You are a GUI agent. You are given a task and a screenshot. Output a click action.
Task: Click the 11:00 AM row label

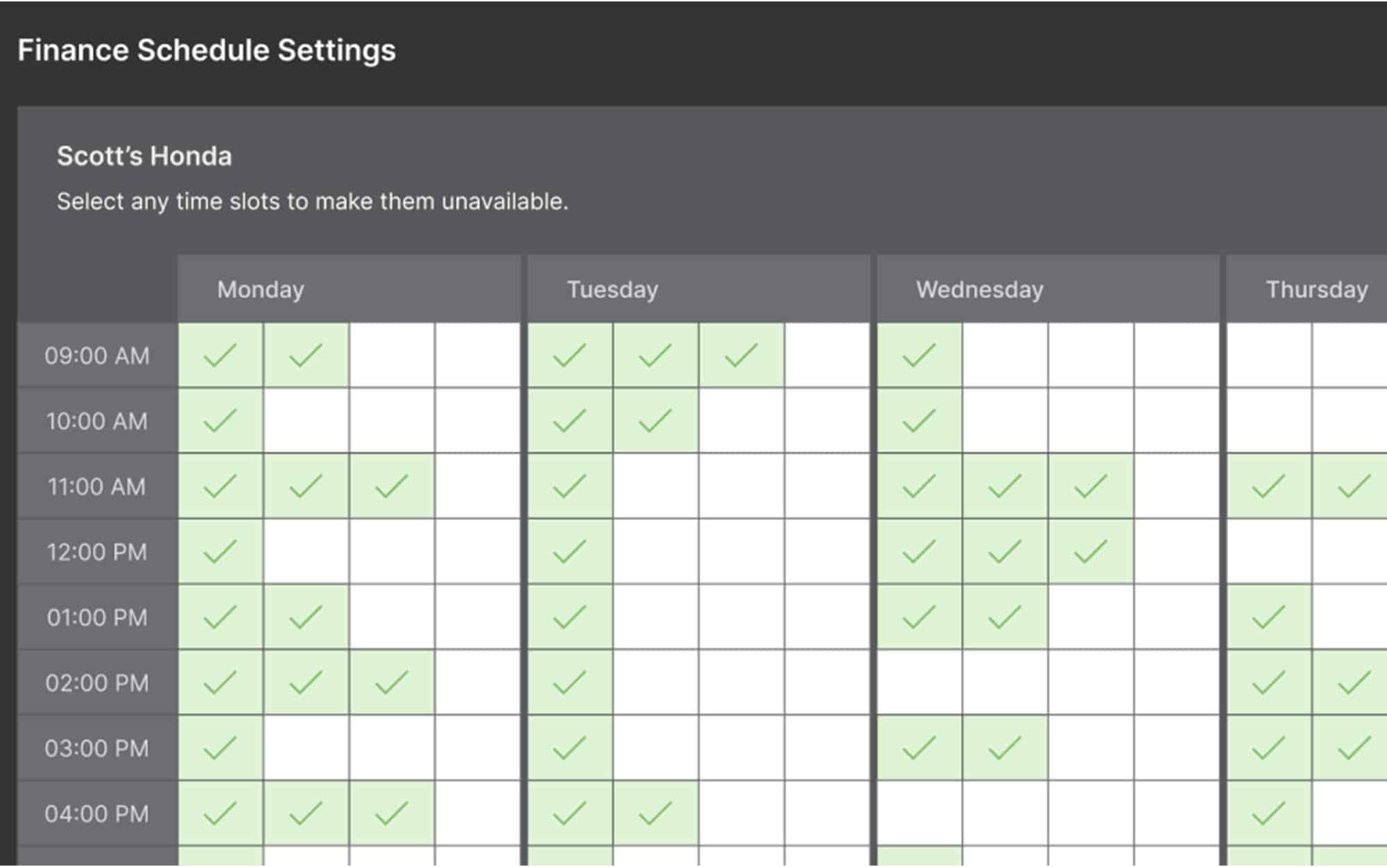tap(97, 486)
